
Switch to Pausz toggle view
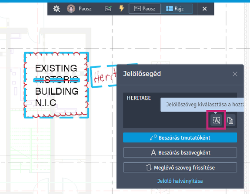click(x=145, y=9)
